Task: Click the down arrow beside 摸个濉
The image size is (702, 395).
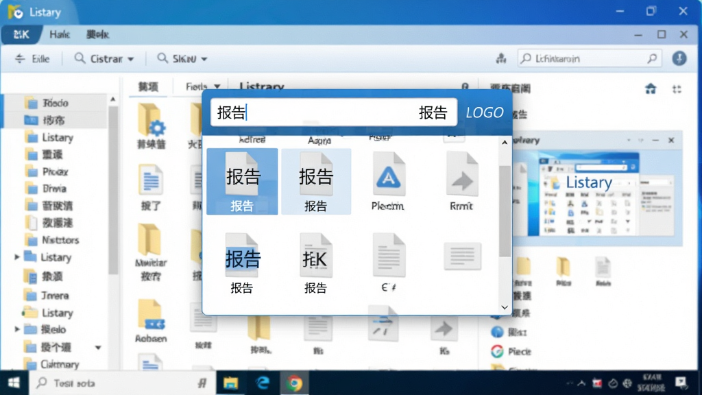Action: pos(98,348)
